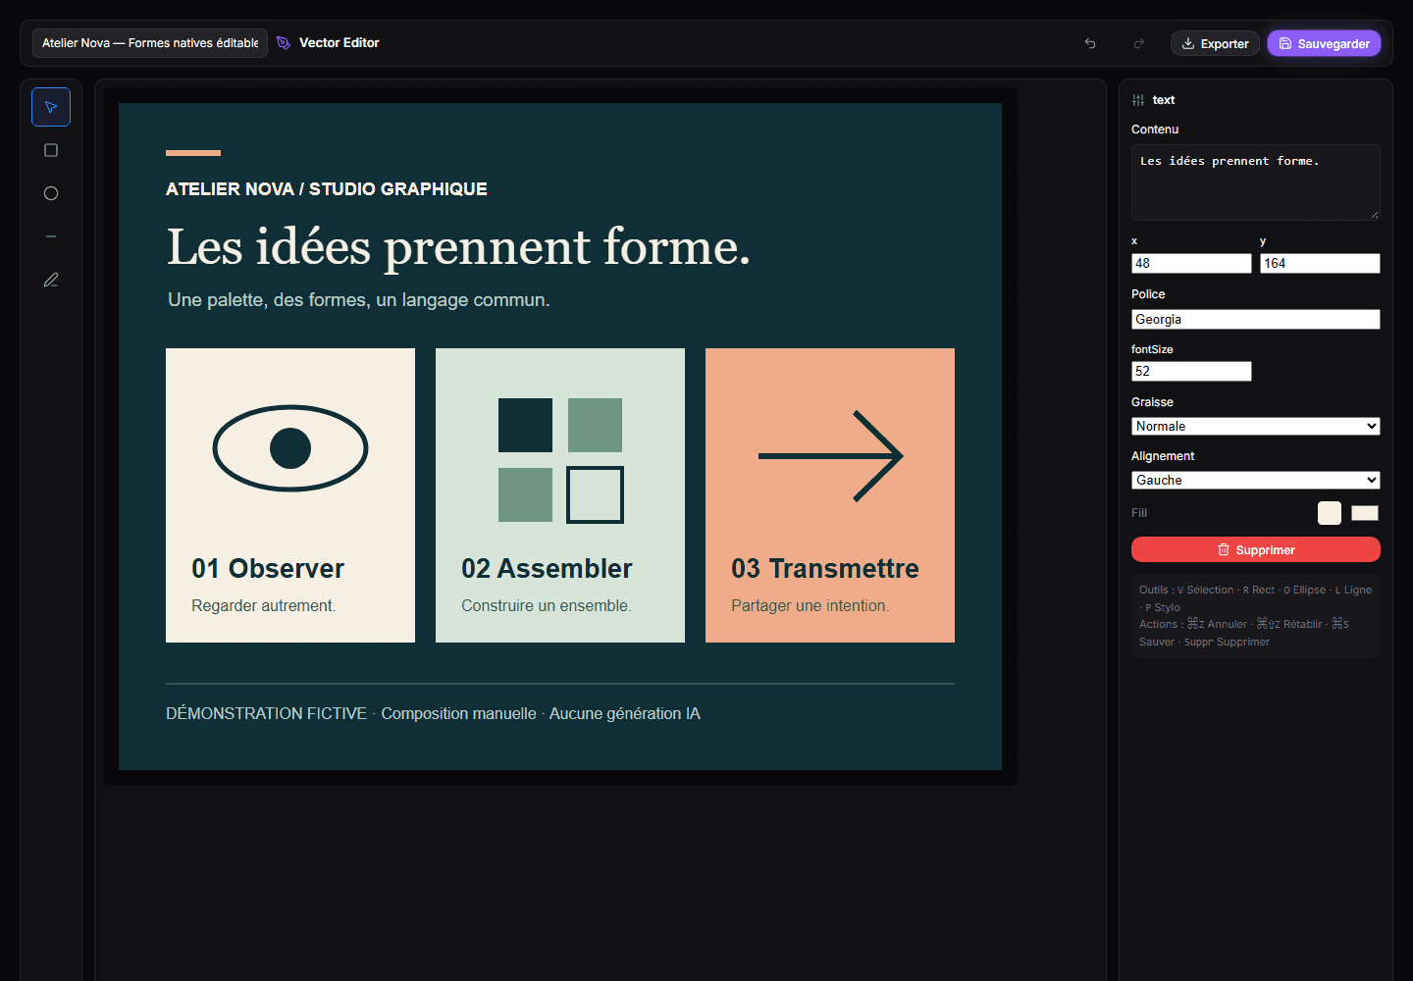Select '01 Observer' heading

point(268,569)
